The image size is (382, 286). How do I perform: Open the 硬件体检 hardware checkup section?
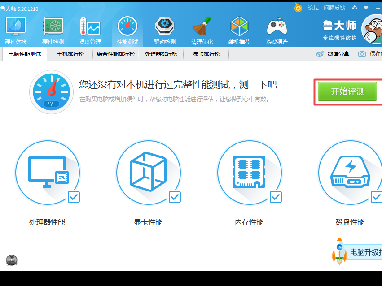16,31
